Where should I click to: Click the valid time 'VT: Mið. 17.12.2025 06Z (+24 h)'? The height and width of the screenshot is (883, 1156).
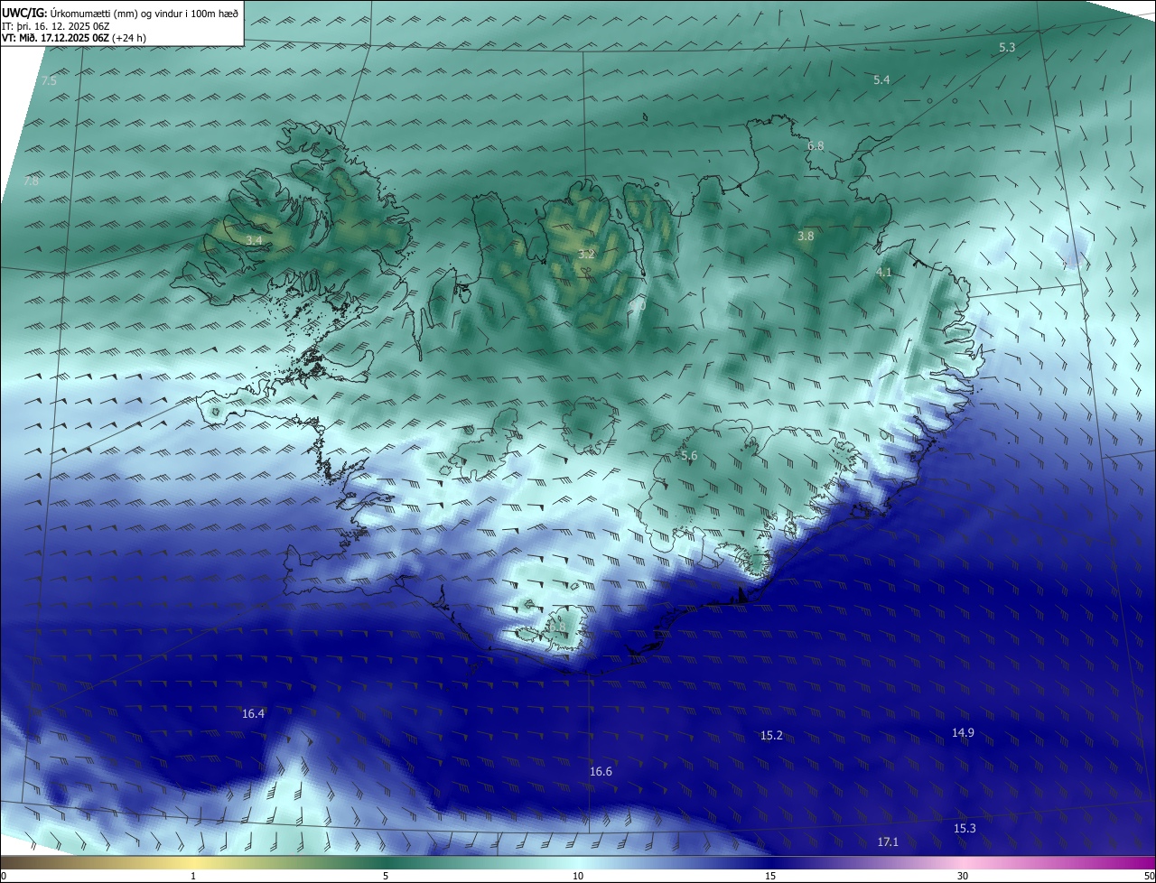pyautogui.click(x=74, y=38)
